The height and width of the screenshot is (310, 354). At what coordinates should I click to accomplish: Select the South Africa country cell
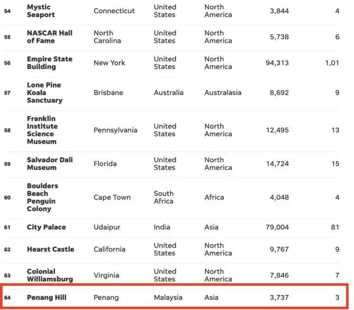click(x=164, y=197)
